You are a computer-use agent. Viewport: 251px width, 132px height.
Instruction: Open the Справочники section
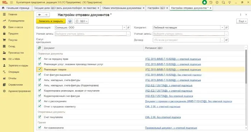point(15,85)
